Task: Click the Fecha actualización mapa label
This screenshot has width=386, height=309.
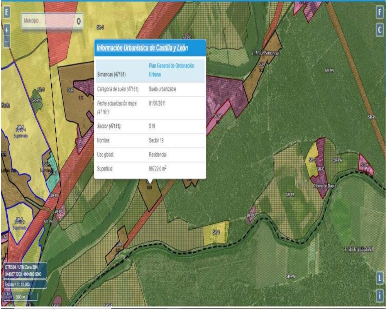Action: click(117, 108)
